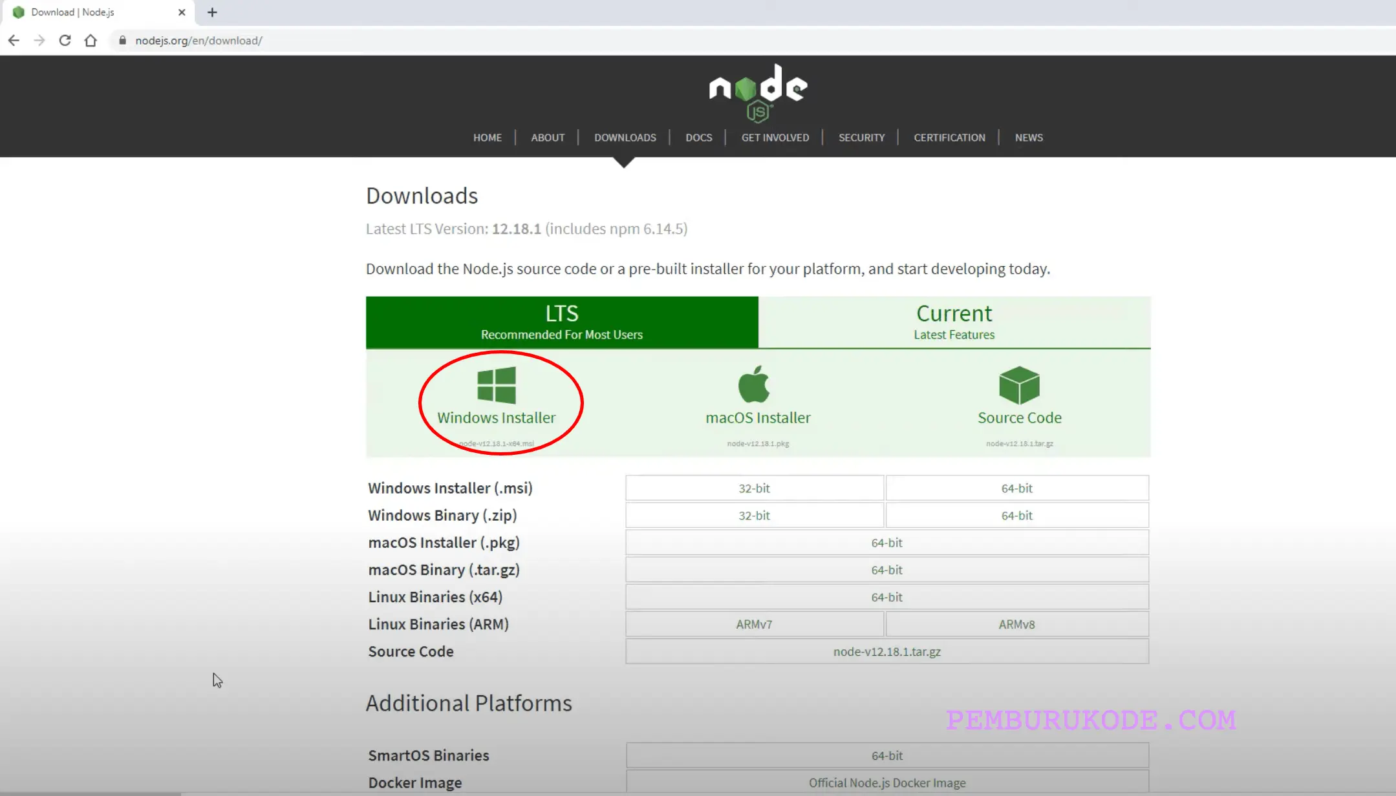Click the Source Code cube icon

click(x=1019, y=385)
